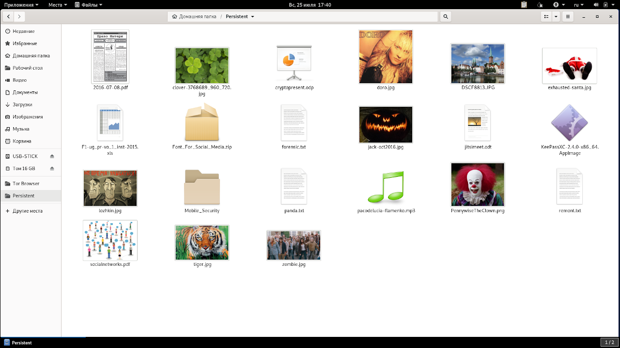The height and width of the screenshot is (348, 620).
Task: Click the back navigation arrow
Action: tap(9, 16)
